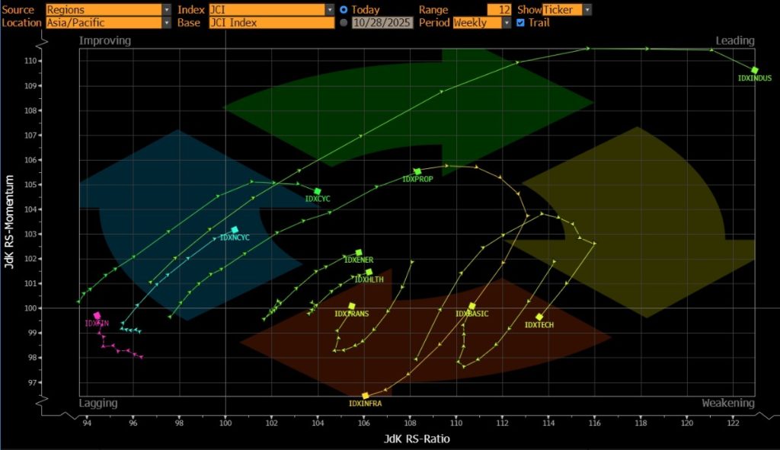Viewport: 780px width, 450px height.
Task: Click the IDXFIN magenta marker
Action: [x=97, y=315]
